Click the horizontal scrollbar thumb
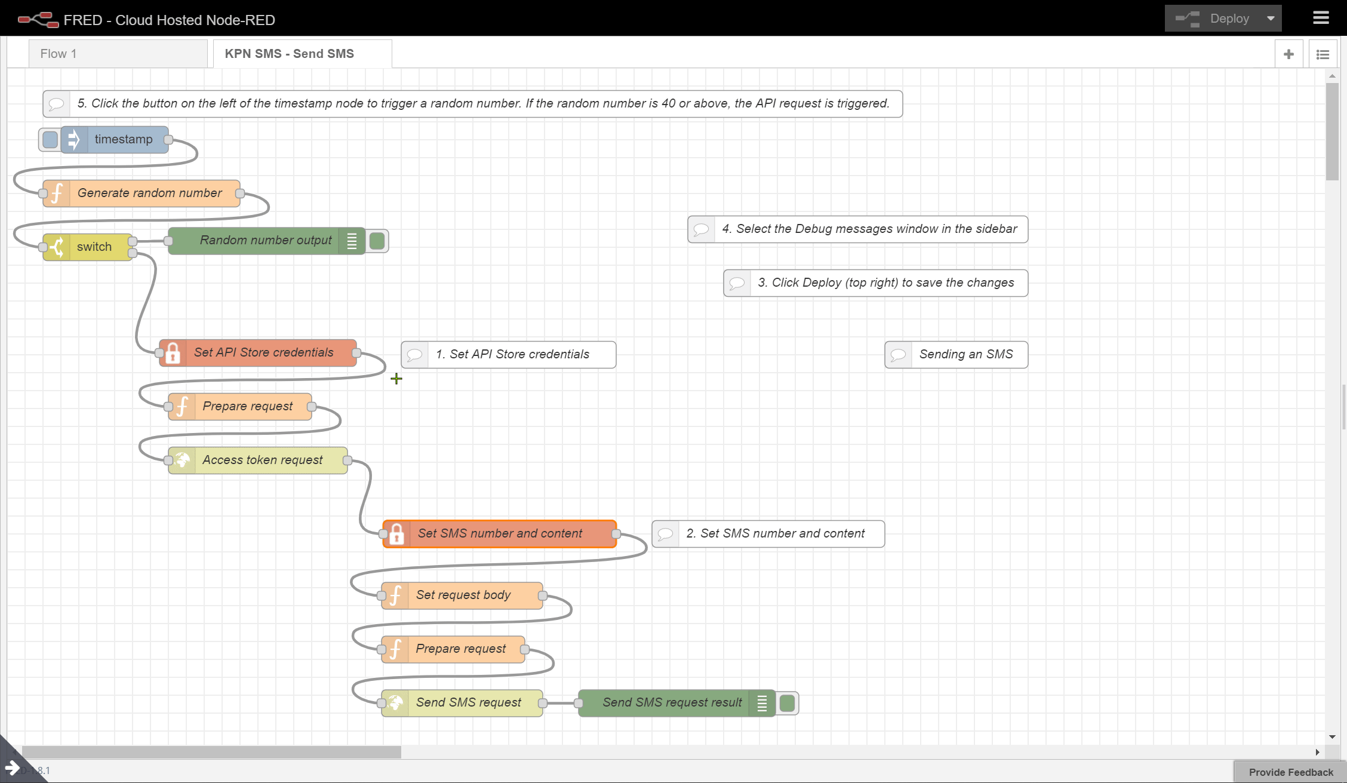 [211, 752]
